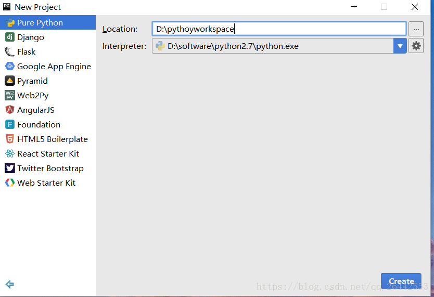Expand the Interpreter dropdown arrow
Viewport: 434px width, 297px height.
400,46
